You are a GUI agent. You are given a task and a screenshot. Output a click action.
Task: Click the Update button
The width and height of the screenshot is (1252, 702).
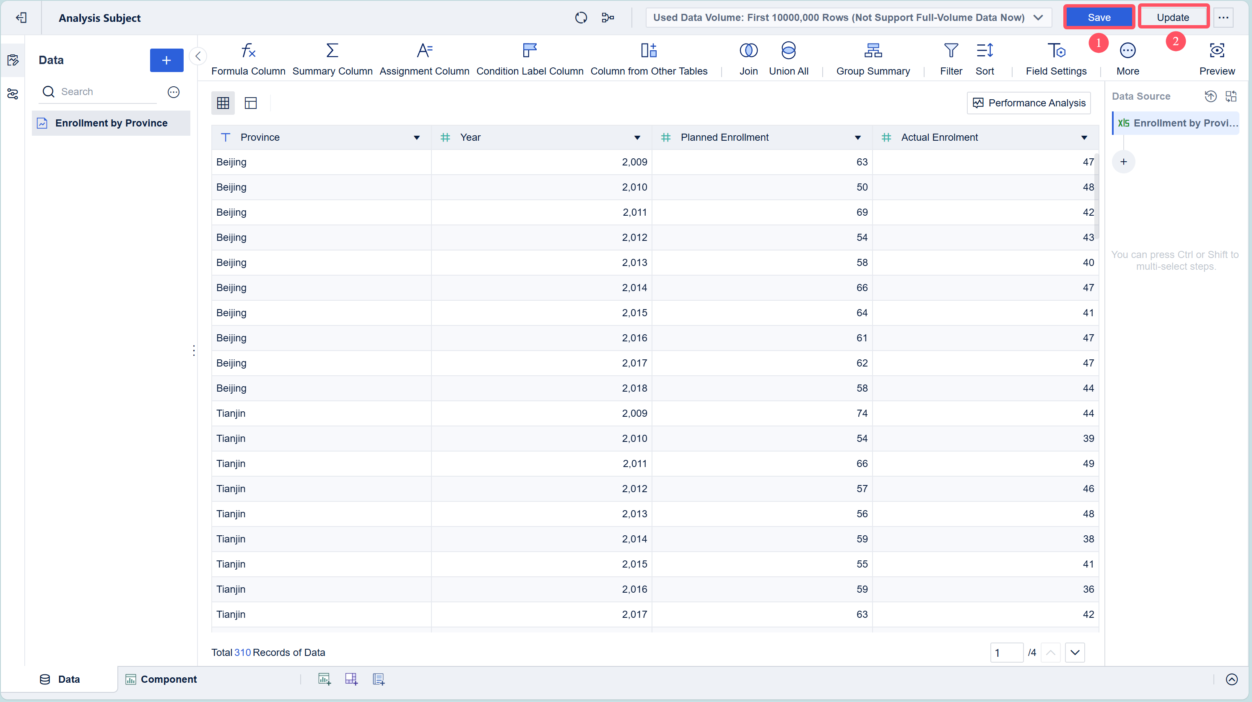[x=1173, y=18]
